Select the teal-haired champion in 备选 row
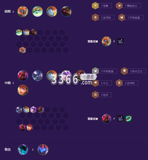The height and width of the screenshot is (160, 148). 23,149
